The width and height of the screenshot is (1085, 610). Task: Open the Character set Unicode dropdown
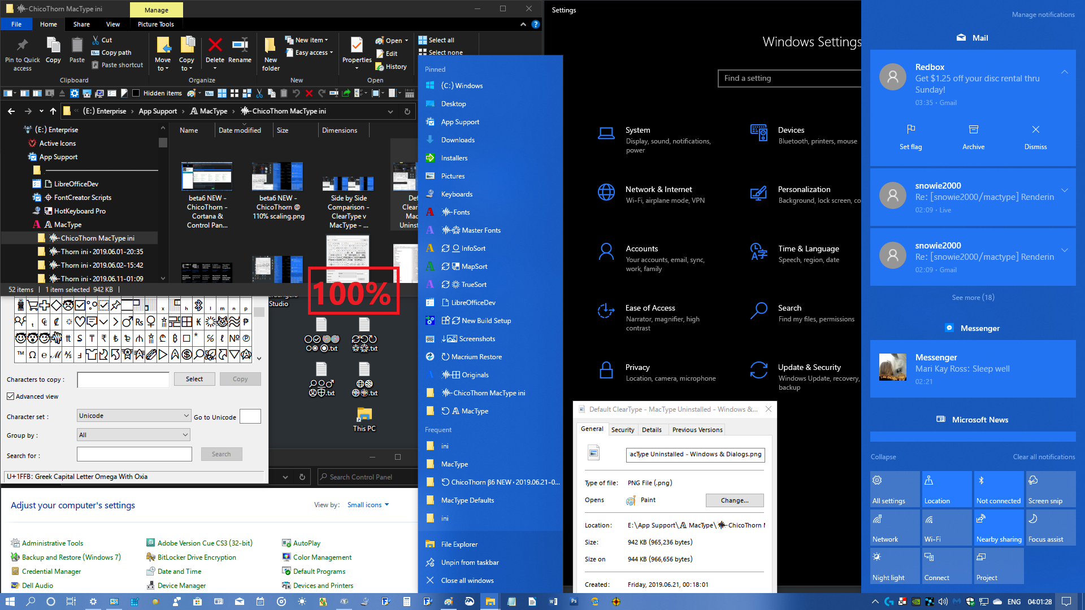coord(133,416)
